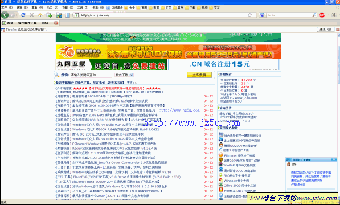The image size is (340, 205).
Task: Reload the page with the blue refresh icon
Action: coord(23,15)
